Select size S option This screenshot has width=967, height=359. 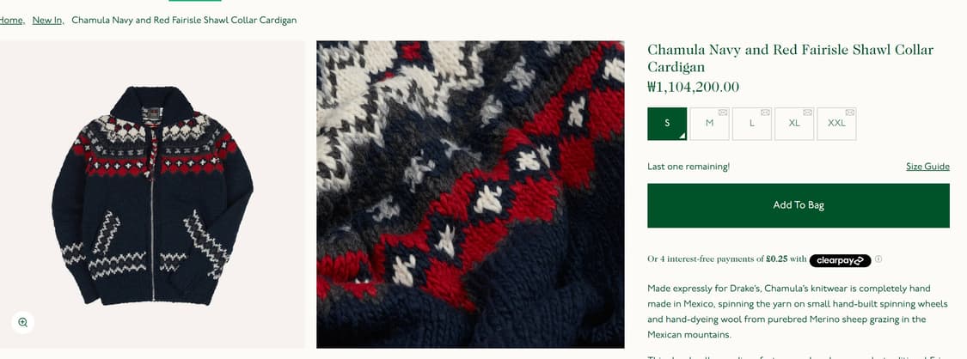click(x=667, y=123)
